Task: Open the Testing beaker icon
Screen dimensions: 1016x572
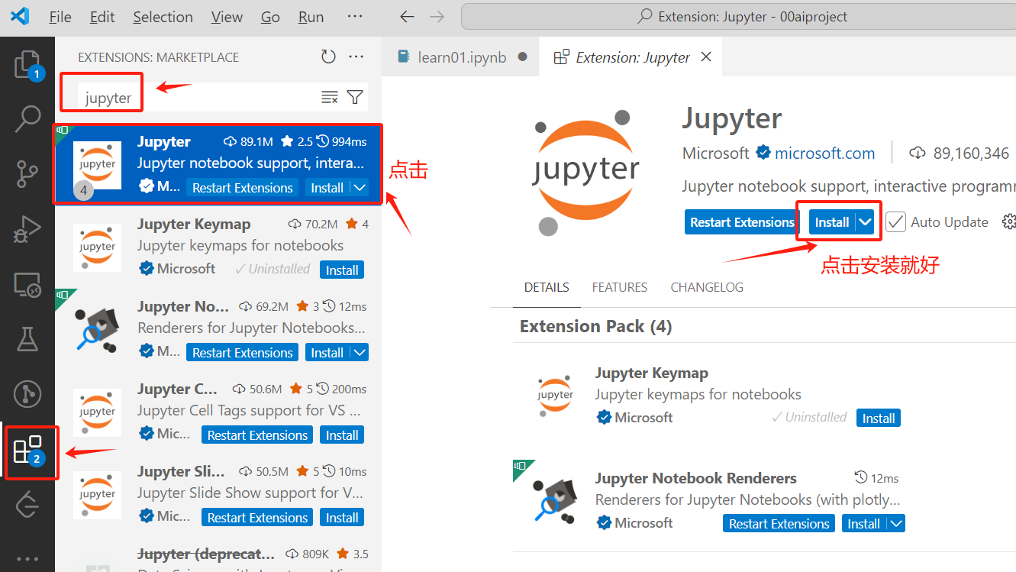Action: point(27,339)
